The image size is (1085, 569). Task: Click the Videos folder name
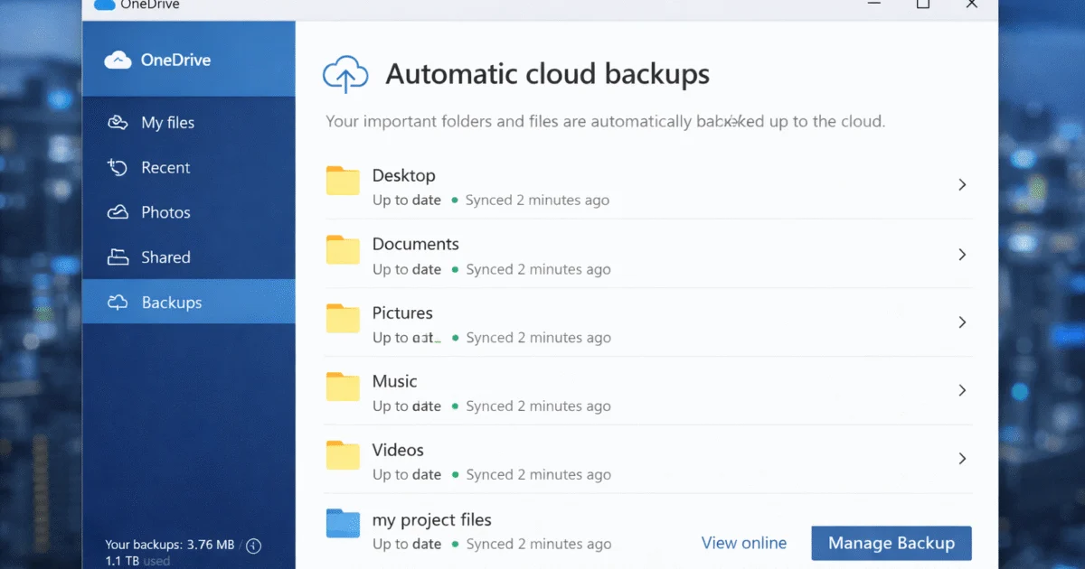(398, 450)
